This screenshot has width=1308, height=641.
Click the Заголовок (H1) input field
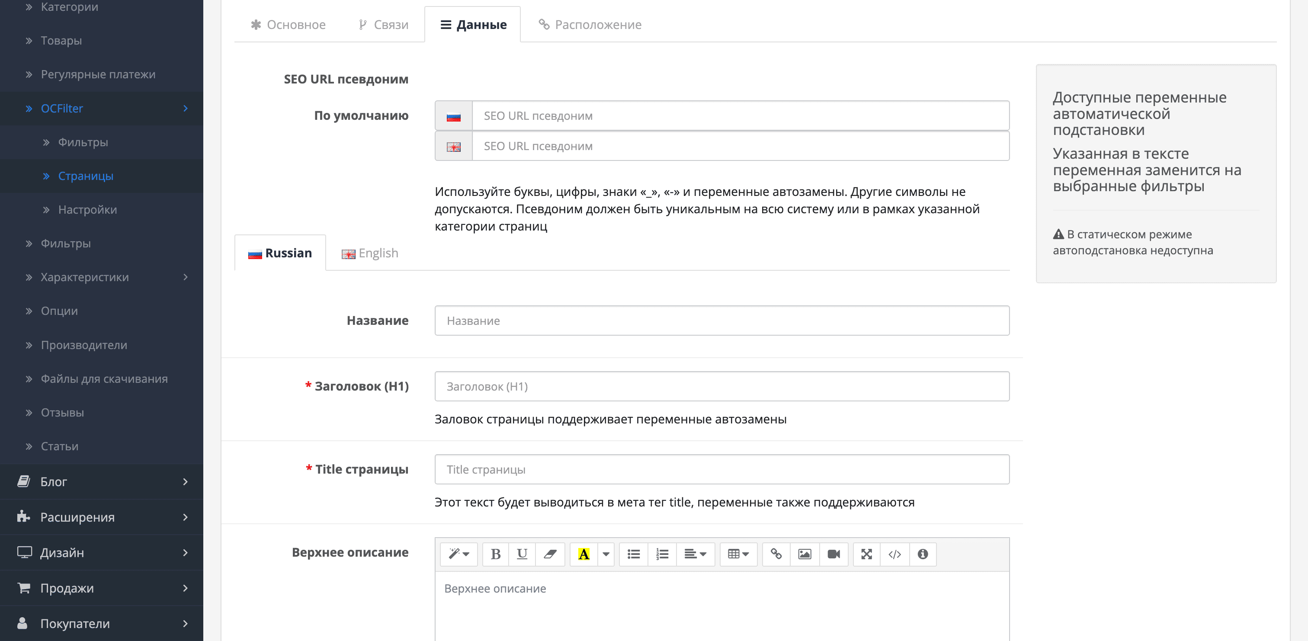[x=722, y=387]
